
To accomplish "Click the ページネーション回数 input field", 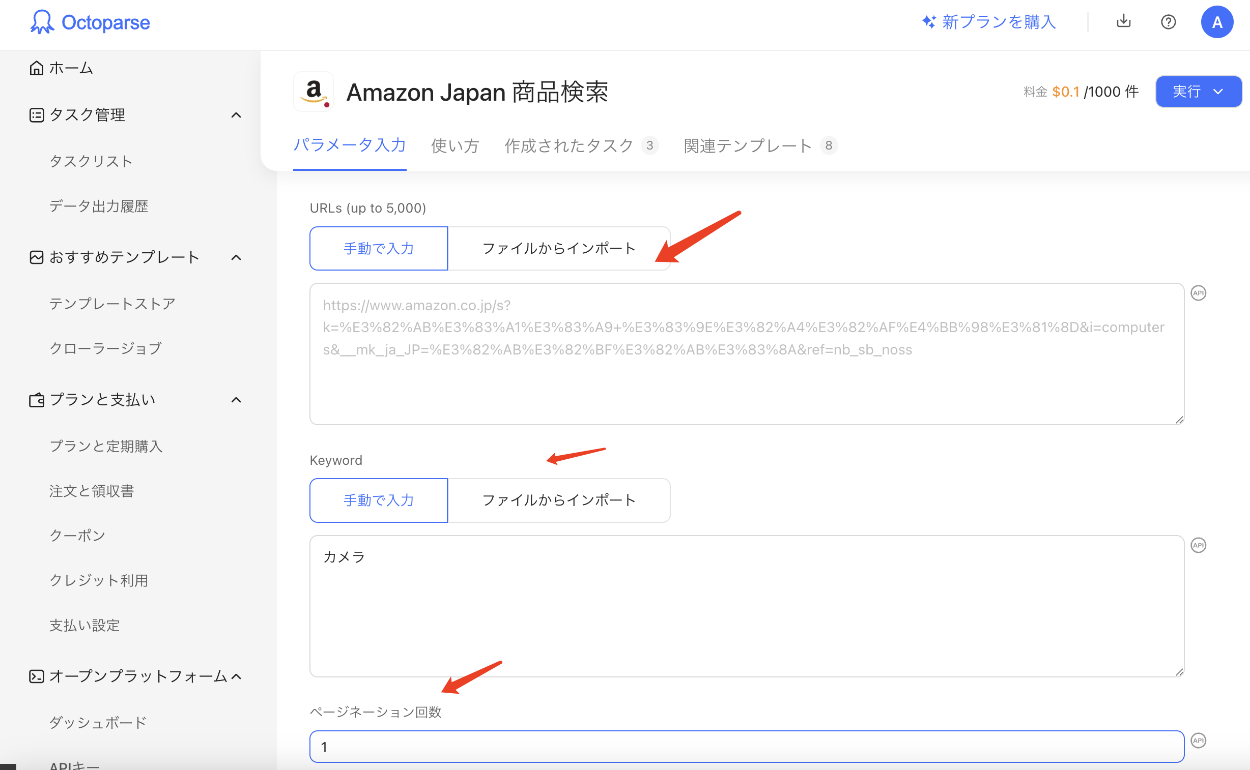I will (747, 747).
